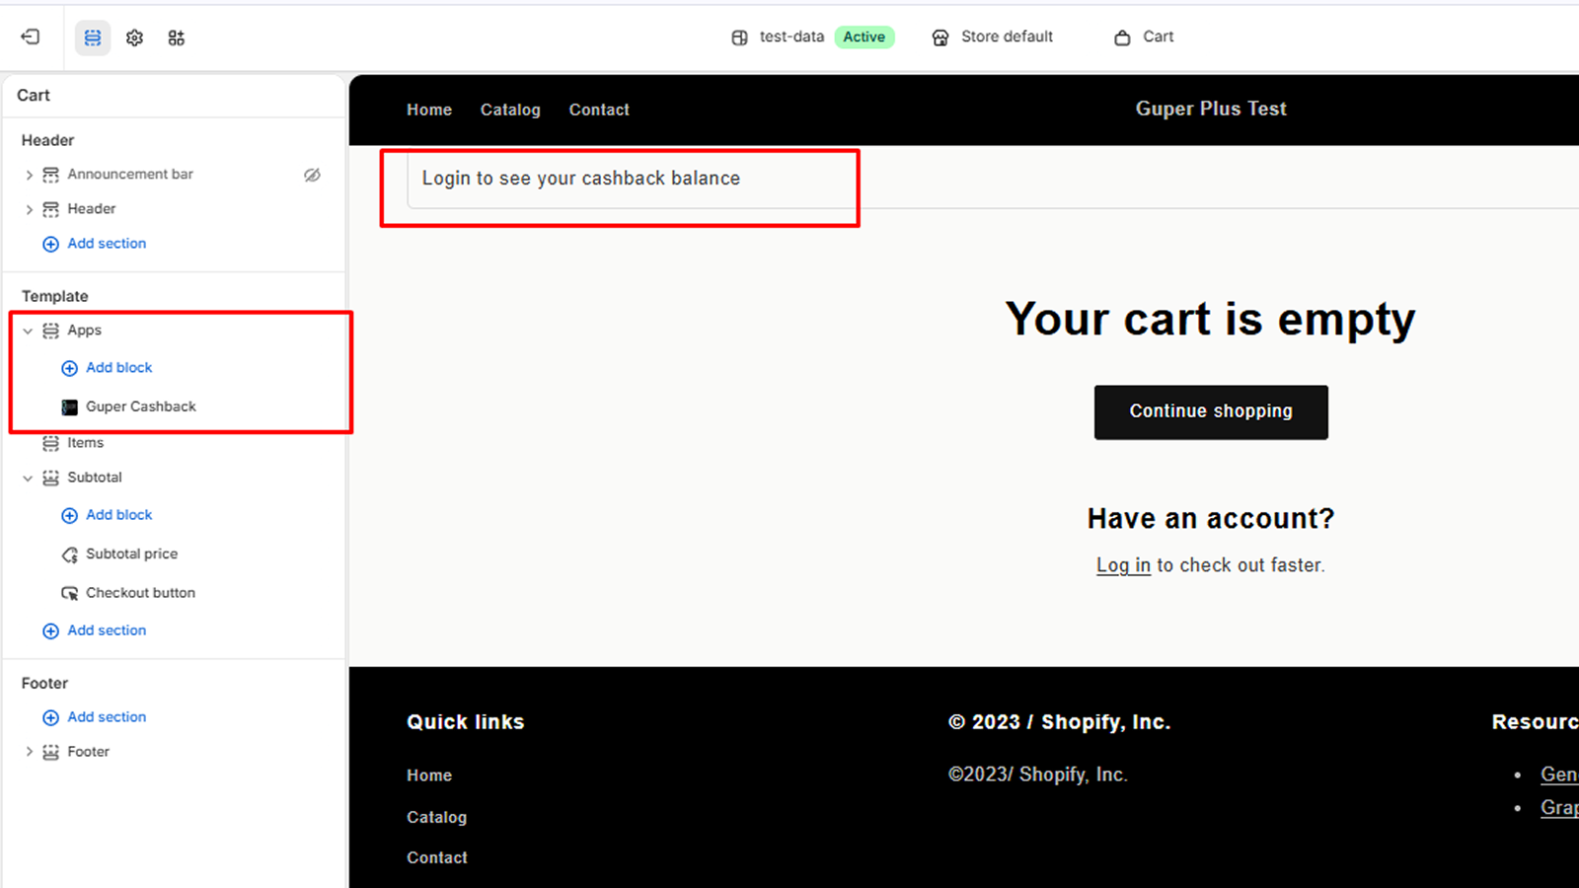Click plus icon for Subtotal Add block
The width and height of the screenshot is (1579, 888).
tap(69, 515)
